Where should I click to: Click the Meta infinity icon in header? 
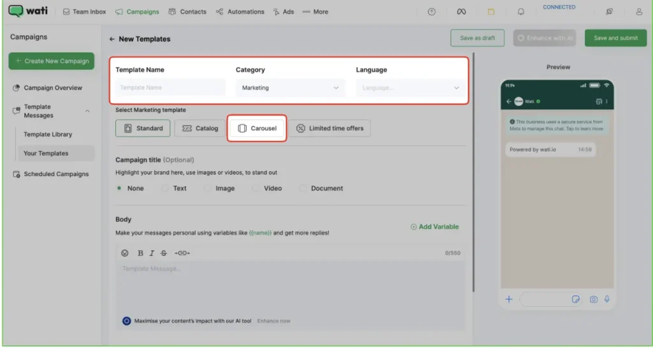click(x=461, y=11)
